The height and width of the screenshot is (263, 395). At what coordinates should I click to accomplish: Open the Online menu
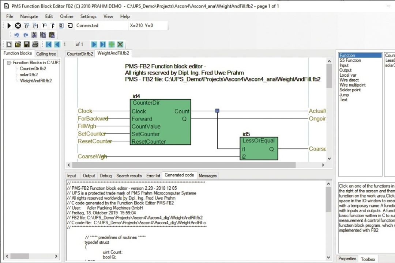tap(67, 16)
